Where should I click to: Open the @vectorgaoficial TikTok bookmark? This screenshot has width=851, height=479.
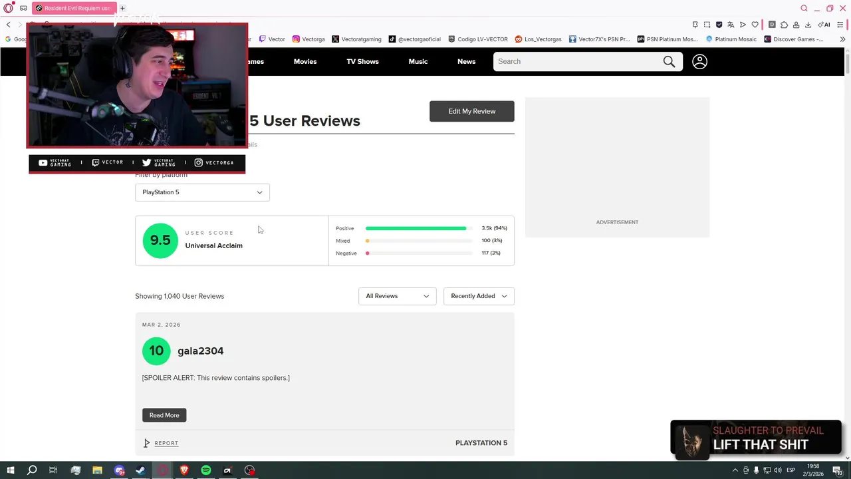415,39
